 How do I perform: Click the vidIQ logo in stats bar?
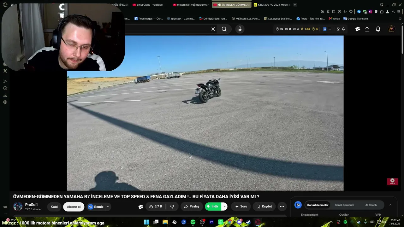324,29
